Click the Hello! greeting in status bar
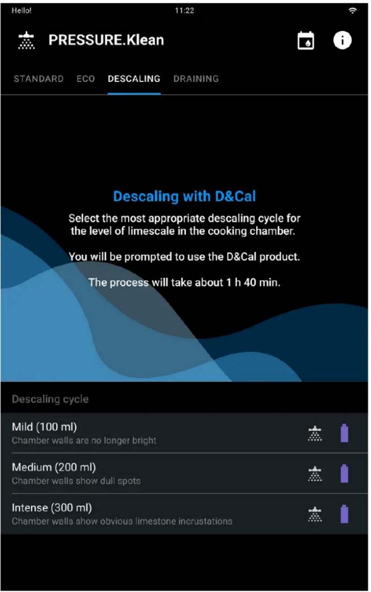Screen dimensions: 371x592 (21, 11)
